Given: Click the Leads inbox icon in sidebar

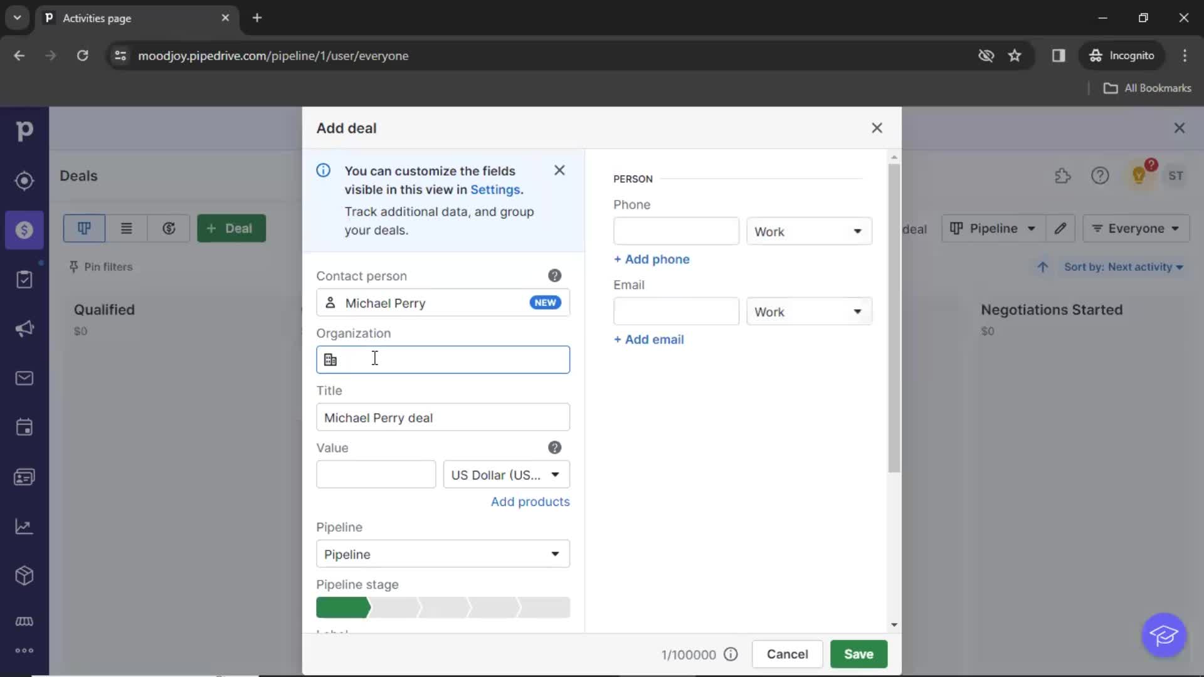Looking at the screenshot, I should click(x=24, y=180).
